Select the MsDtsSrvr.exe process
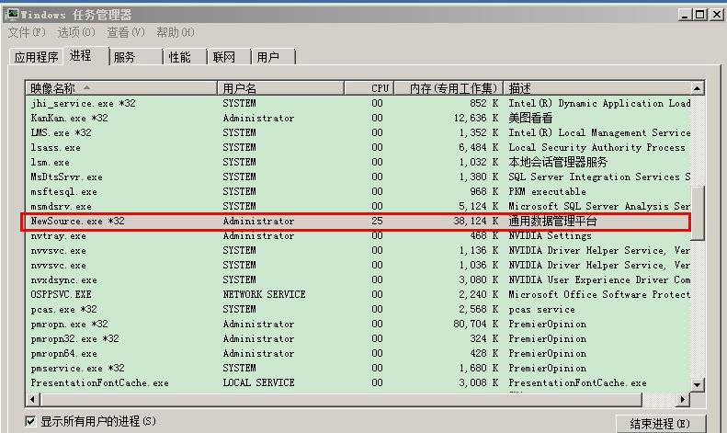The image size is (727, 433). (358, 177)
